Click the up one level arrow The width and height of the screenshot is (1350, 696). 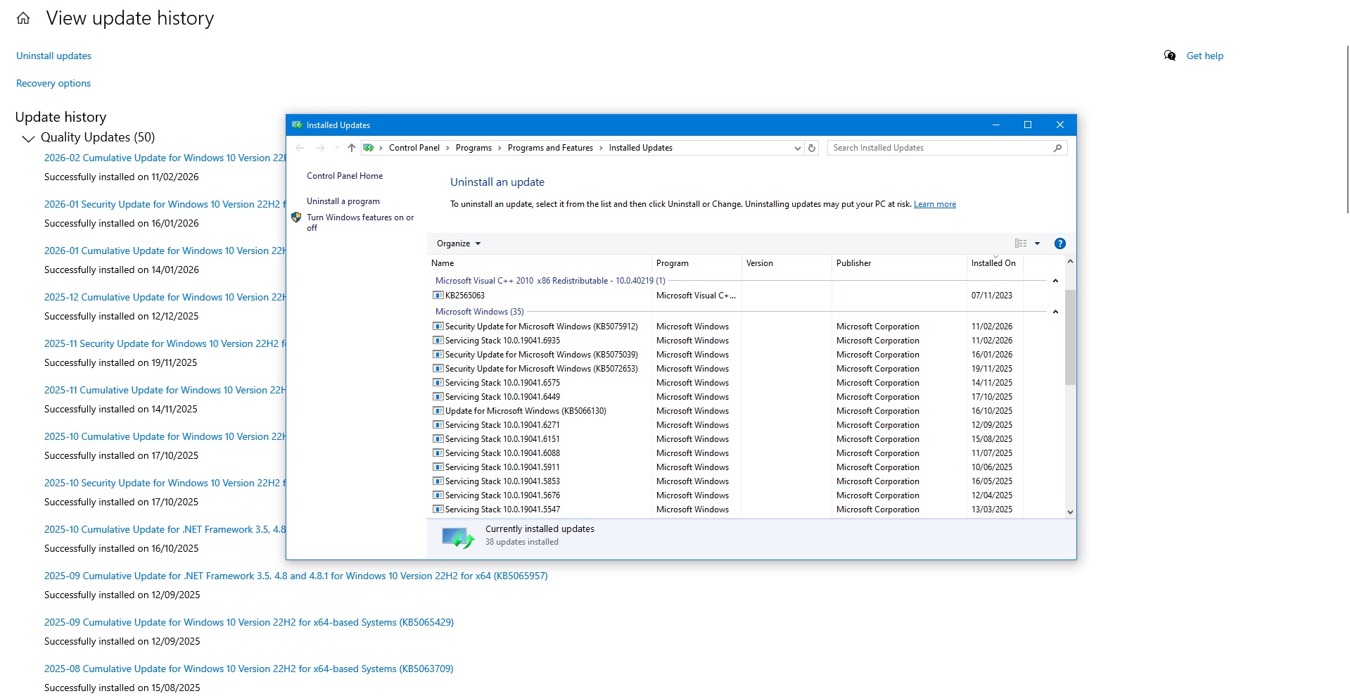coord(350,148)
